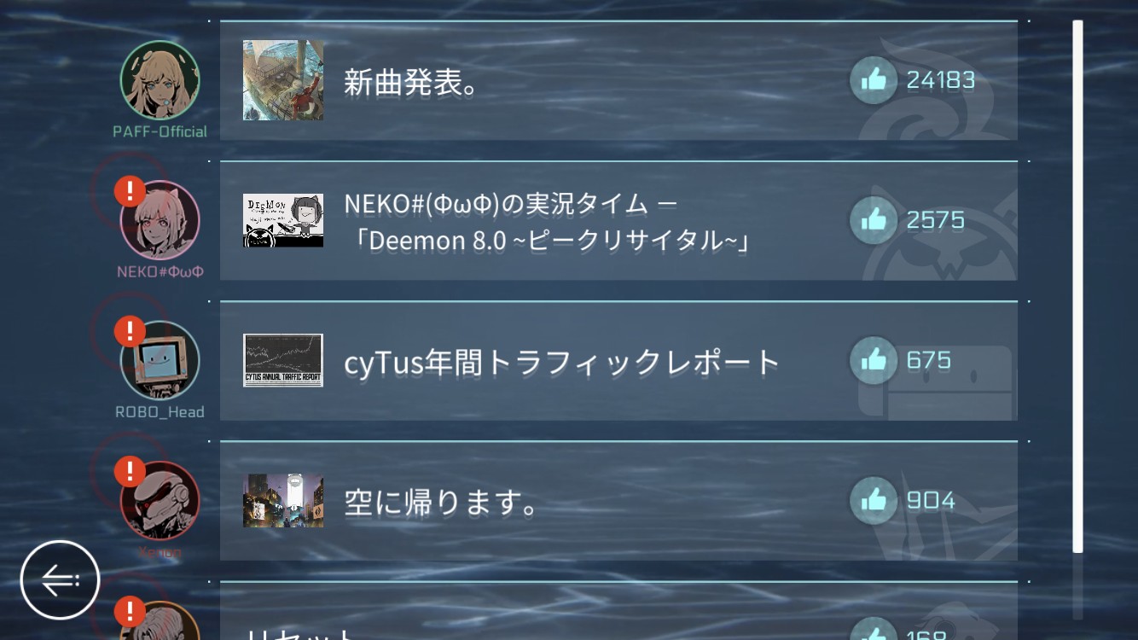Select the Xenon helmet avatar

(160, 500)
